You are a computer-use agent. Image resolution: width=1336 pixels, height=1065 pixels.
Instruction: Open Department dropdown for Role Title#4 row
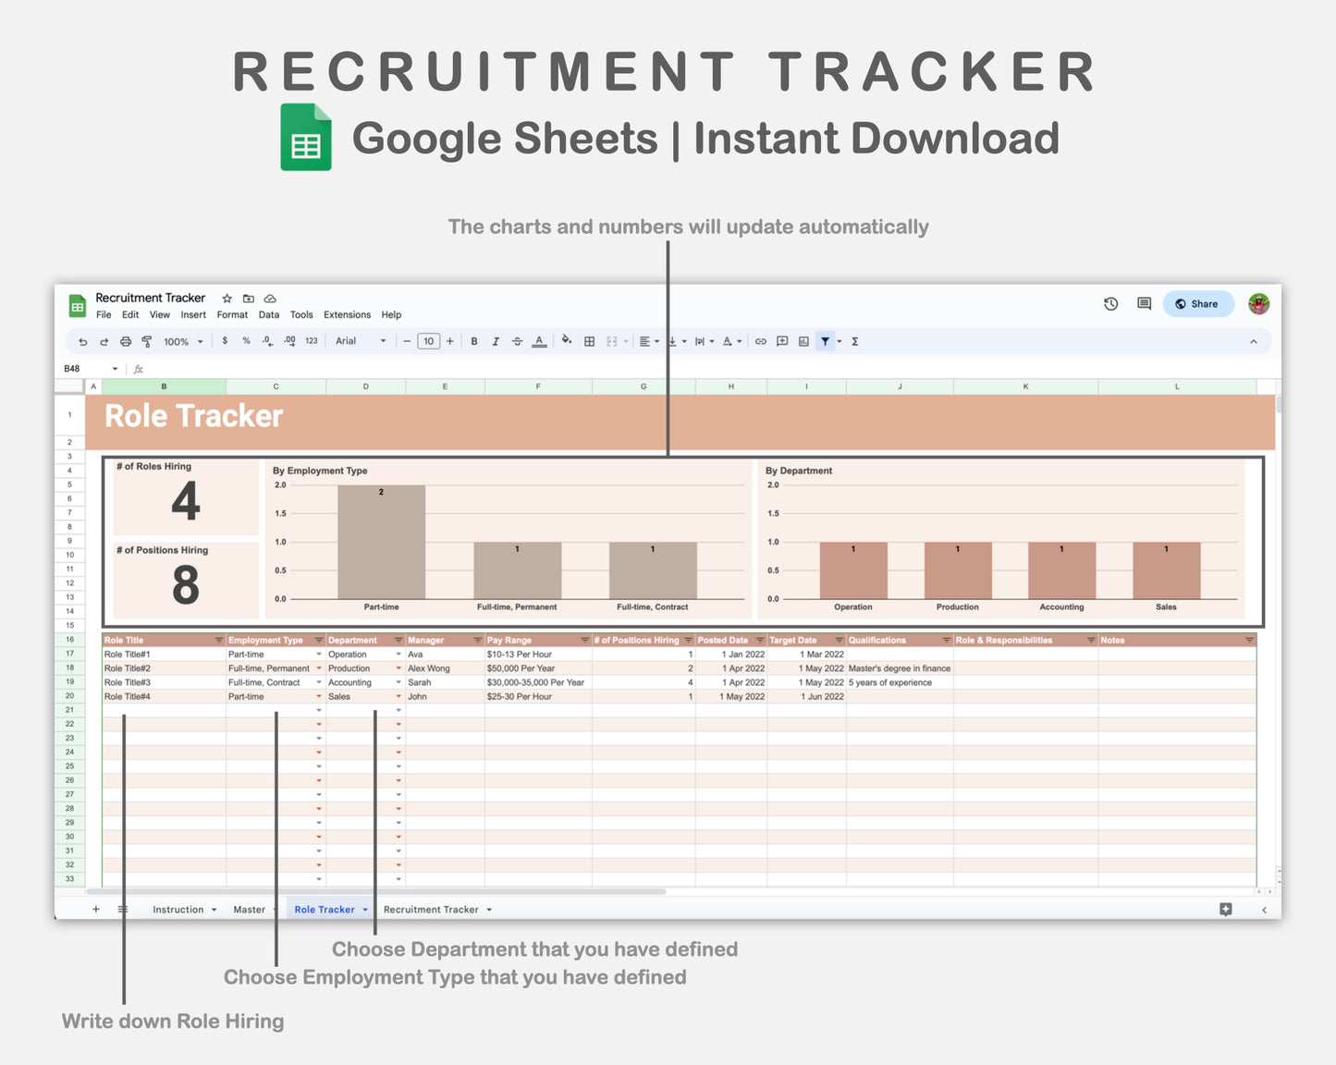(x=397, y=696)
